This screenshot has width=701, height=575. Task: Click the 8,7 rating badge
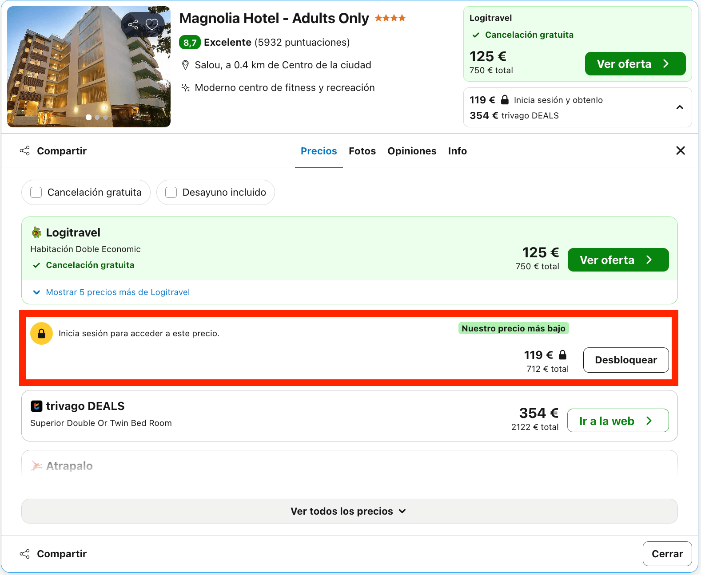(190, 43)
